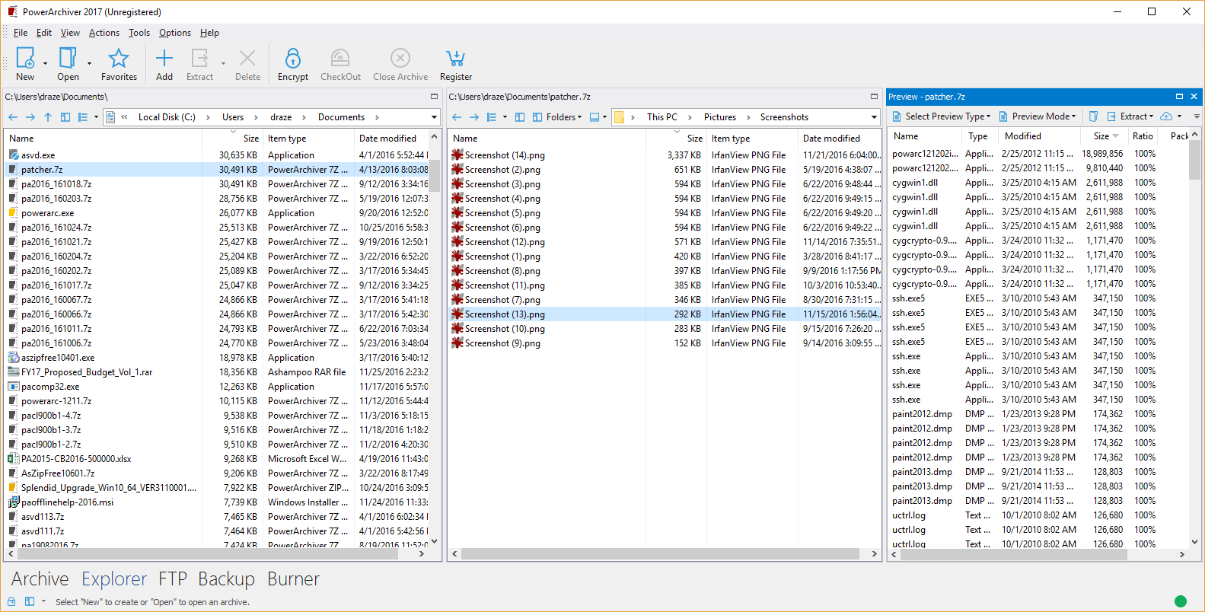Screen dimensions: 1205x612
Task: Open the Edit menu
Action: tap(44, 33)
